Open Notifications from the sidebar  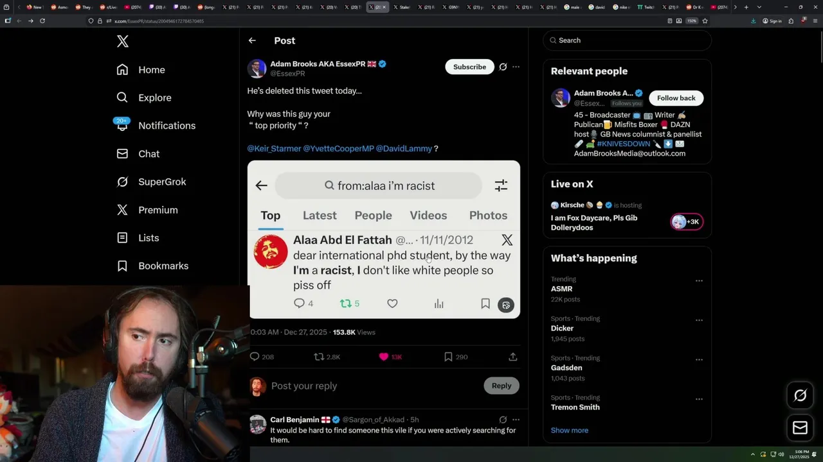click(155, 126)
